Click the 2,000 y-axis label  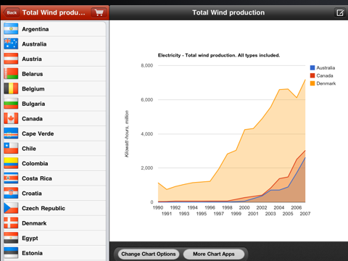pos(147,168)
